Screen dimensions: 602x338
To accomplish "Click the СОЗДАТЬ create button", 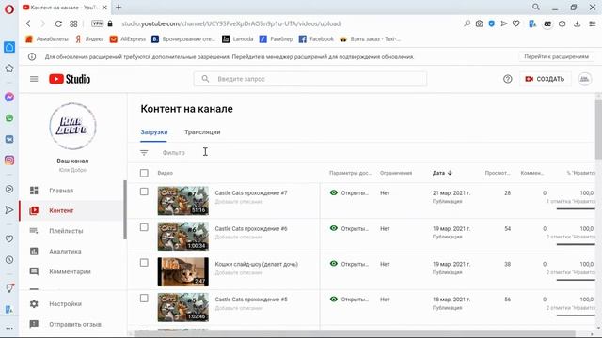I will click(545, 79).
